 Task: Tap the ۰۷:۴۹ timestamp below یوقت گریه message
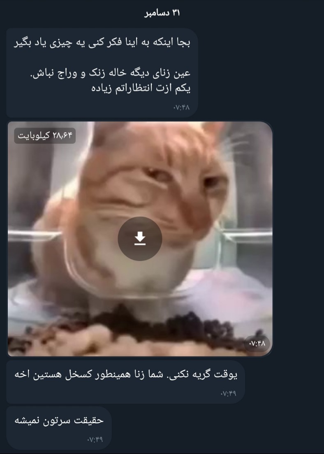coord(228,393)
